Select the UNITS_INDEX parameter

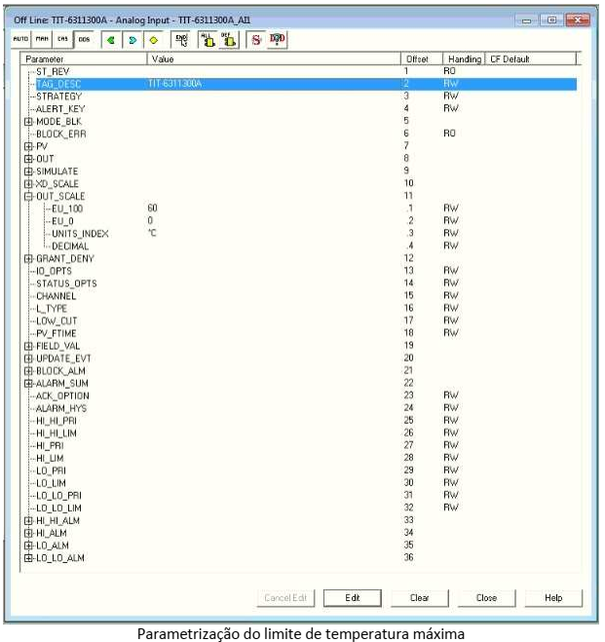[x=80, y=234]
